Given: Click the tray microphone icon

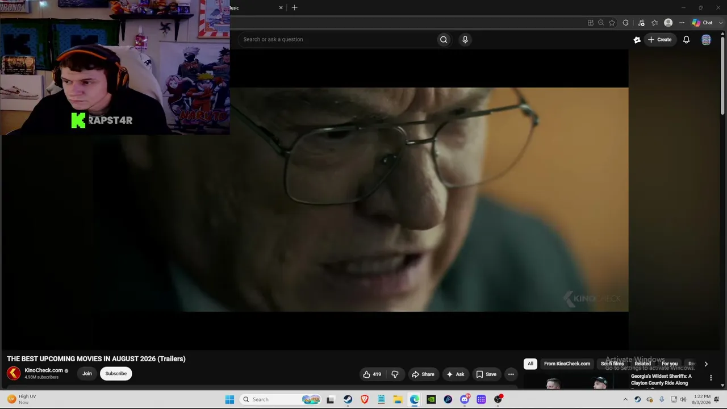Looking at the screenshot, I should coord(662,399).
